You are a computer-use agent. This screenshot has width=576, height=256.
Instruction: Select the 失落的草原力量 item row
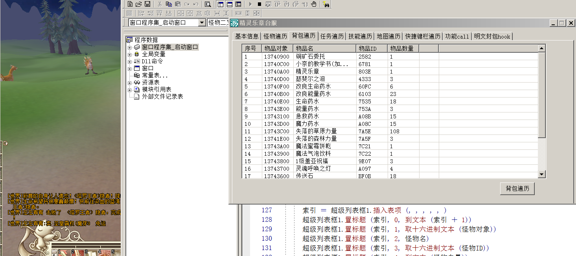click(x=390, y=131)
